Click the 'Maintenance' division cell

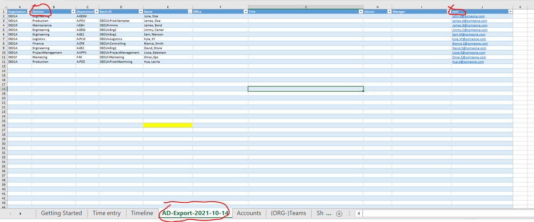click(x=54, y=25)
